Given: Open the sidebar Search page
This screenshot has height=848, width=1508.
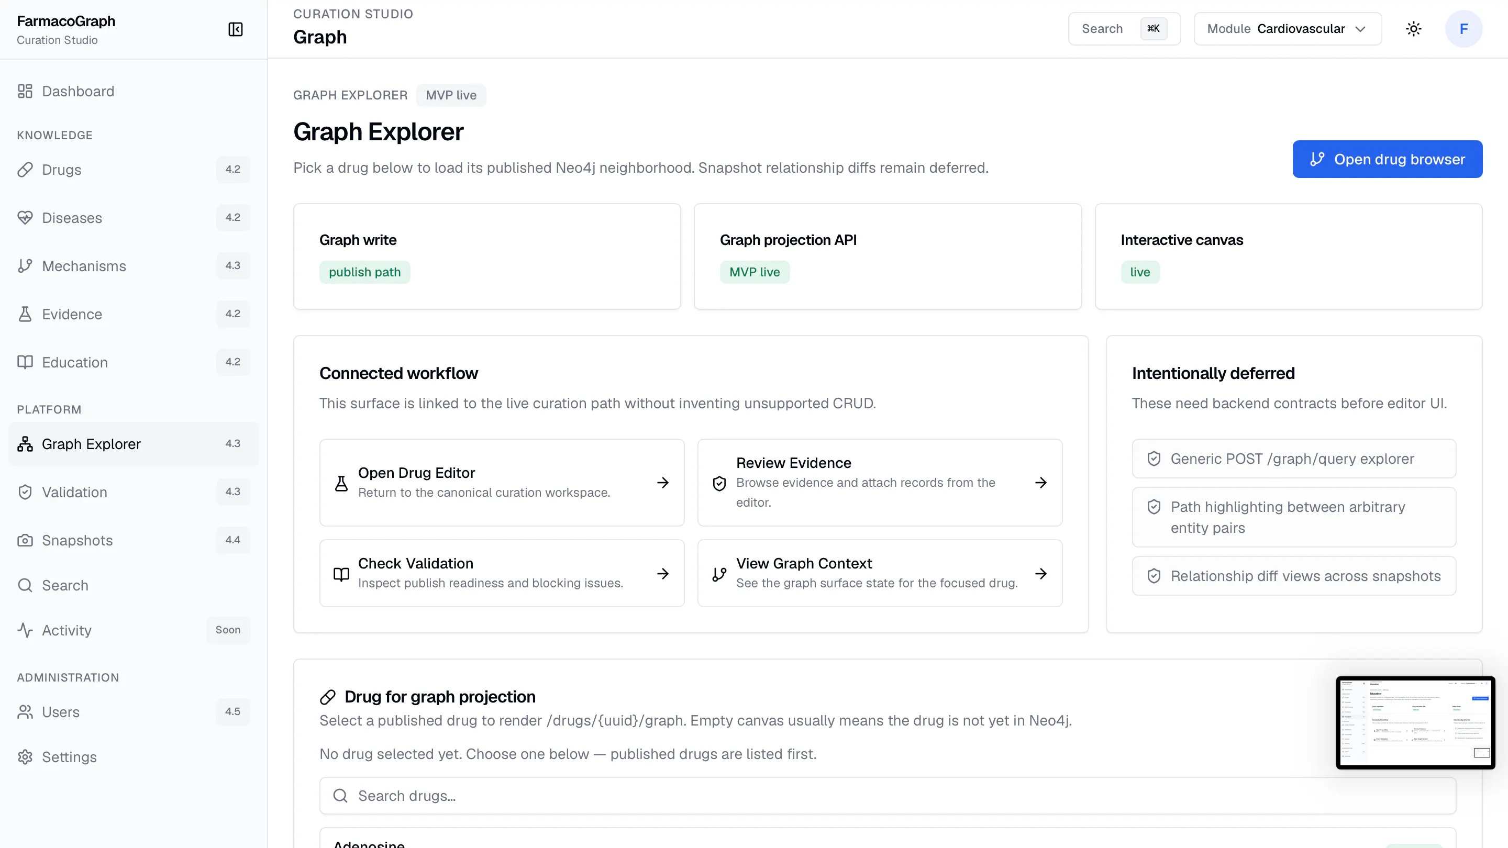Looking at the screenshot, I should pyautogui.click(x=134, y=585).
